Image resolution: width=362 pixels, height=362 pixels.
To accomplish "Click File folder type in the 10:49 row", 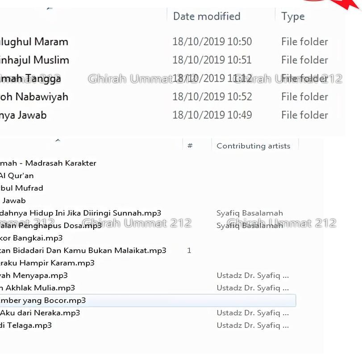I will point(304,115).
